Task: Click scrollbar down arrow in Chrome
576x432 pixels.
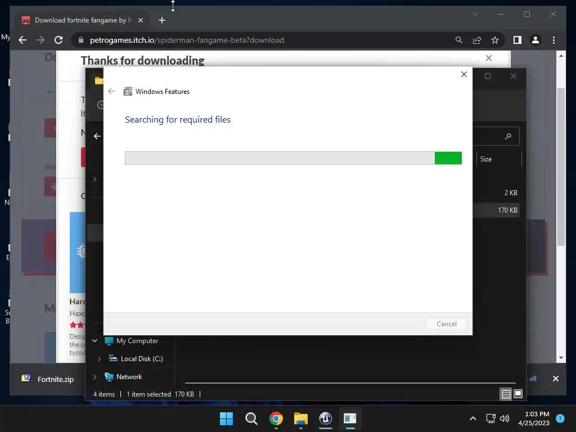Action: [561, 357]
